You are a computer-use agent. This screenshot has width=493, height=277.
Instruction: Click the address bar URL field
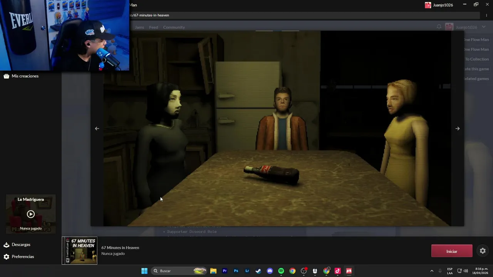click(304, 15)
